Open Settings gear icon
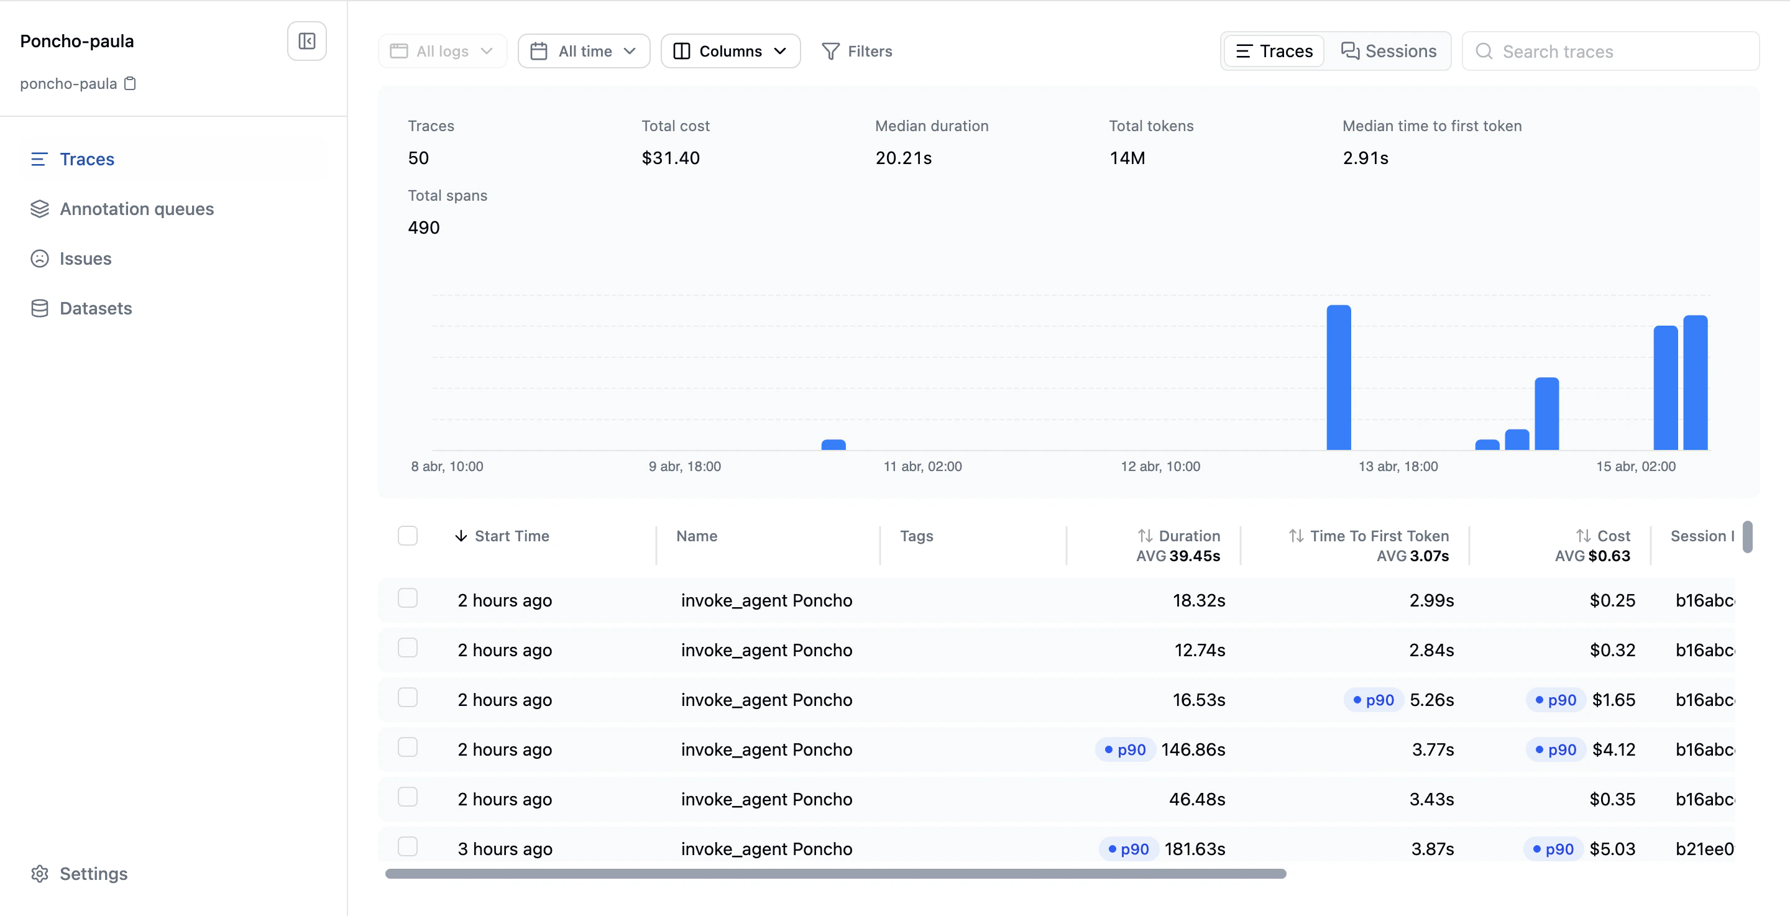Image resolution: width=1790 pixels, height=916 pixels. coord(40,874)
